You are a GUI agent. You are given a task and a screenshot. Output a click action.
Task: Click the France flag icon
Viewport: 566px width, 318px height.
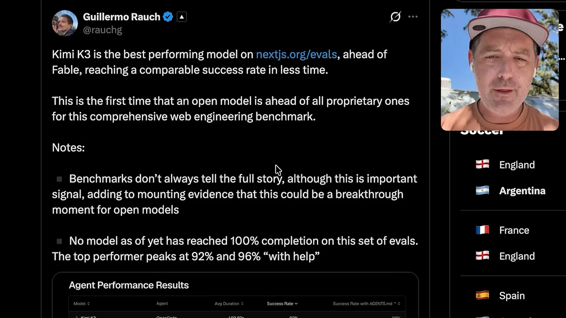click(x=483, y=230)
